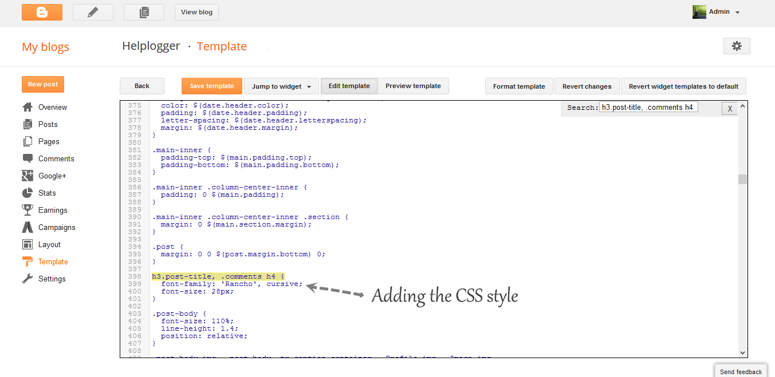Open the posts list document icon
The image size is (775, 377).
pos(144,12)
